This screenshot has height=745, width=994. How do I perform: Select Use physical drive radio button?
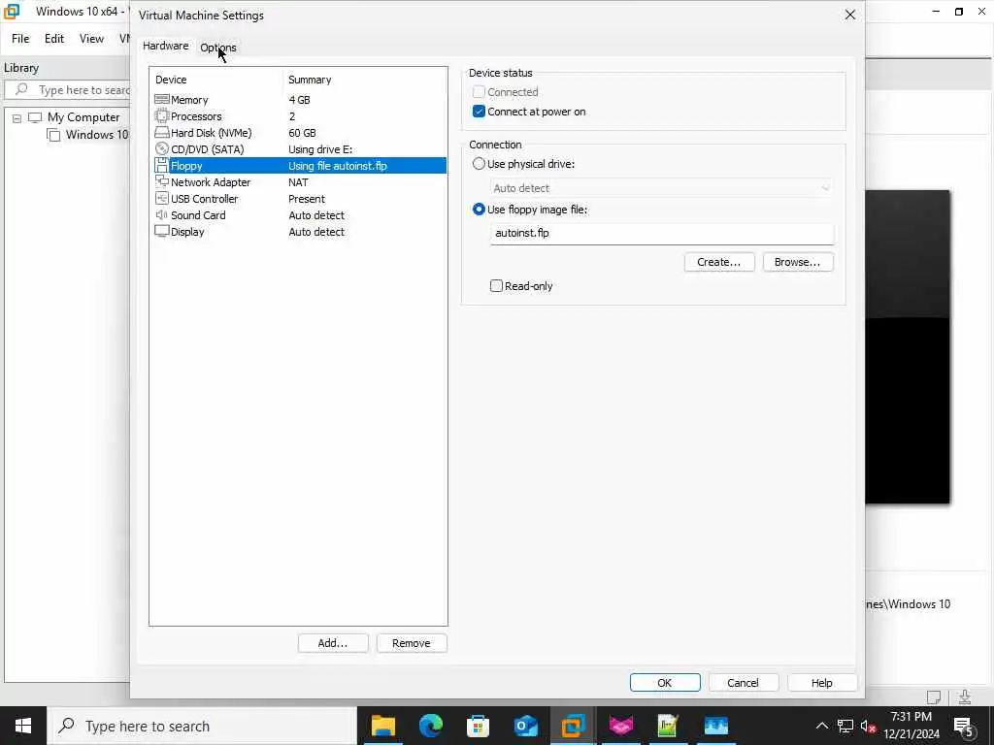click(x=479, y=163)
